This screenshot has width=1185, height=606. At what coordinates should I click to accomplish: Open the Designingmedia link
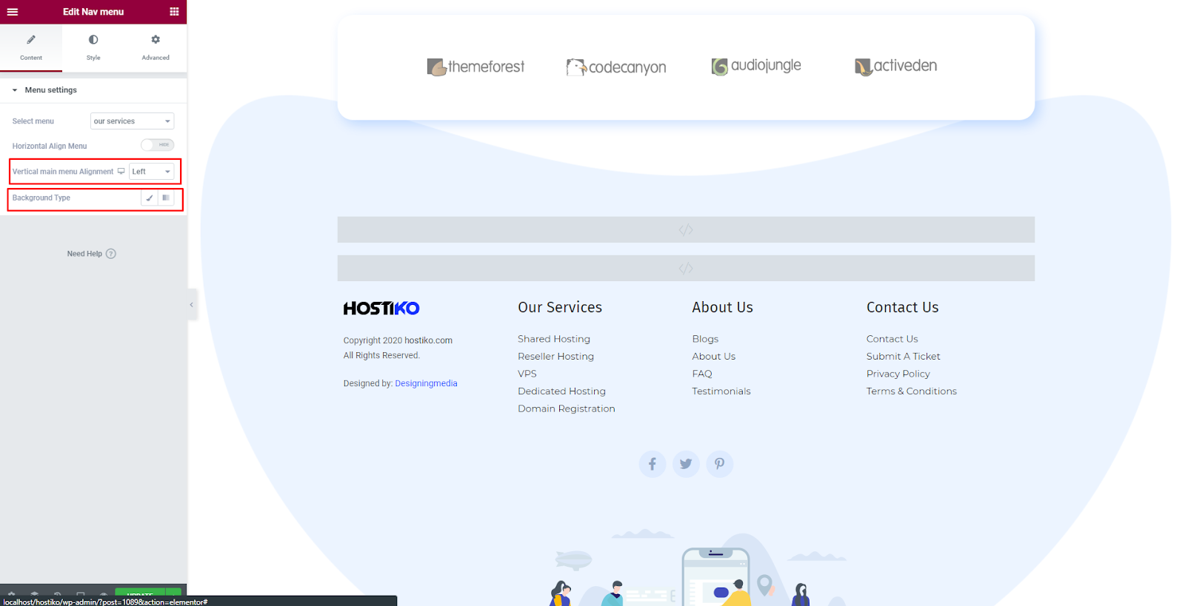click(x=426, y=383)
